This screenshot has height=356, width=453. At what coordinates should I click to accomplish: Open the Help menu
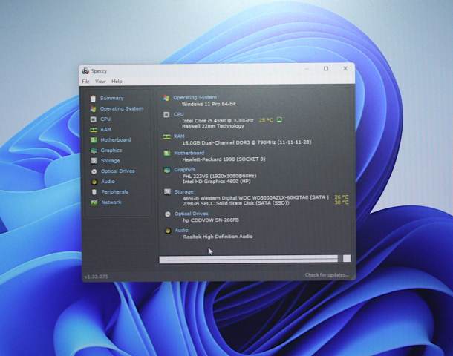click(x=117, y=82)
